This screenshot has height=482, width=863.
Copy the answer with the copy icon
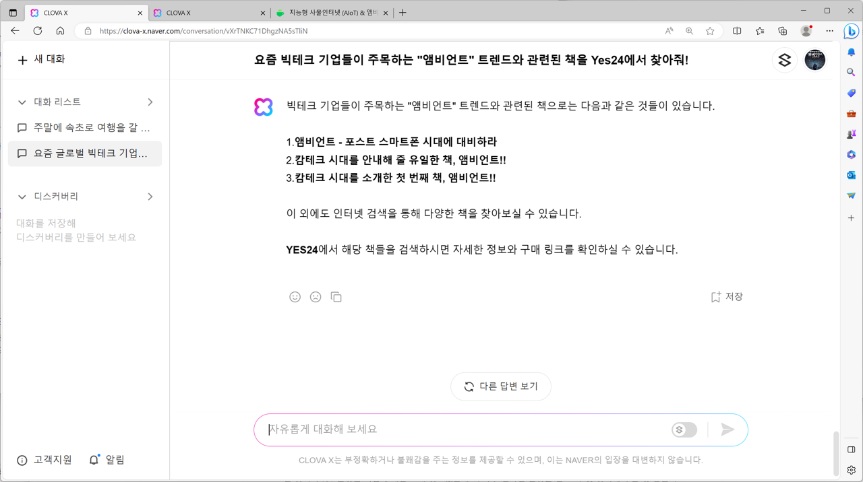(336, 297)
